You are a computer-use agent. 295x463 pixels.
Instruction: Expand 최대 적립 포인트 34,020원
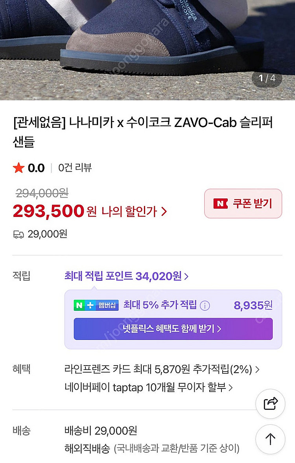tap(126, 276)
